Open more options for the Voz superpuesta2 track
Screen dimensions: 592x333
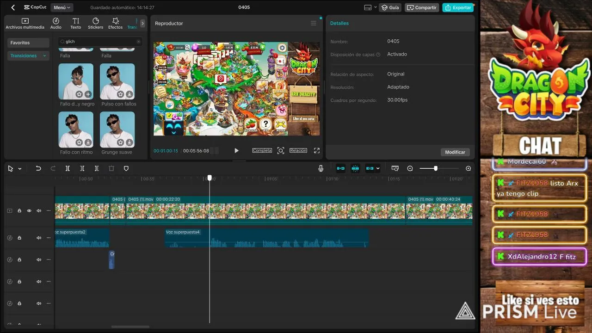[x=48, y=238]
